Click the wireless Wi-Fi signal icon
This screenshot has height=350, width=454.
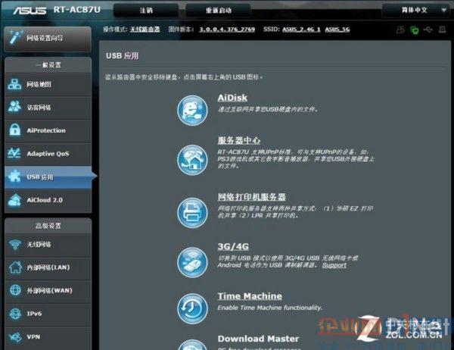(15, 245)
